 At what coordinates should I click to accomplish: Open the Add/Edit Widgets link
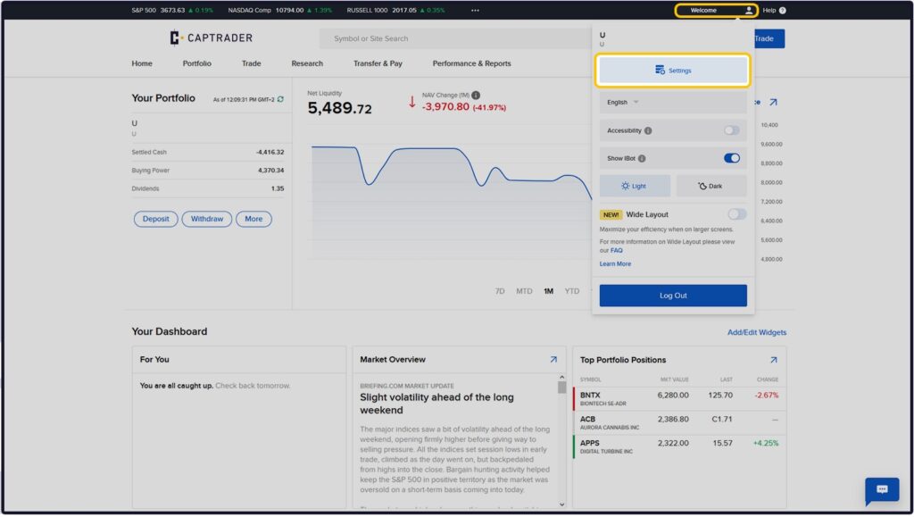(x=757, y=332)
